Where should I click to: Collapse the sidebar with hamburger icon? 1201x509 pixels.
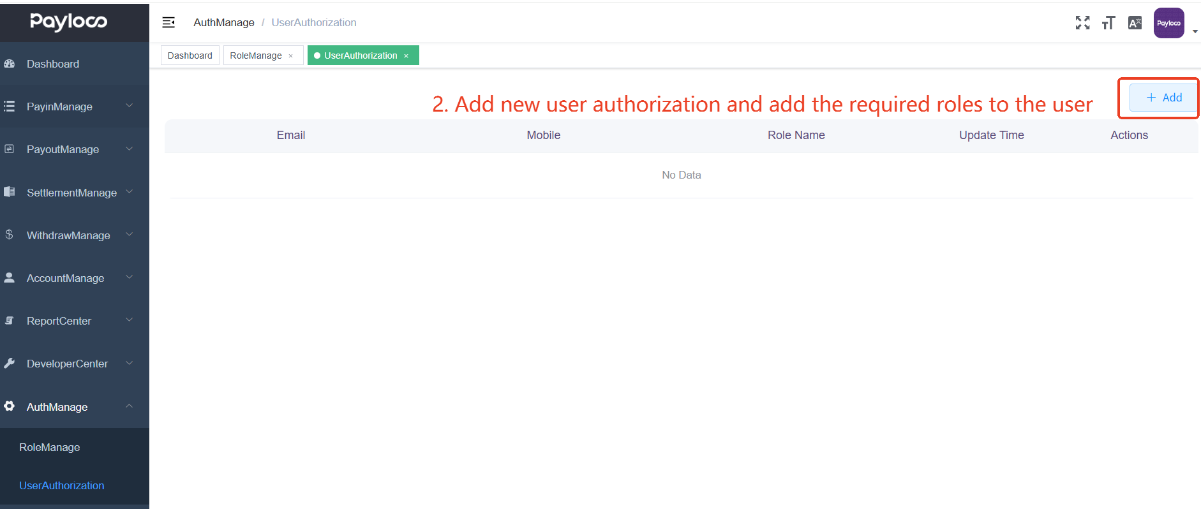tap(168, 22)
